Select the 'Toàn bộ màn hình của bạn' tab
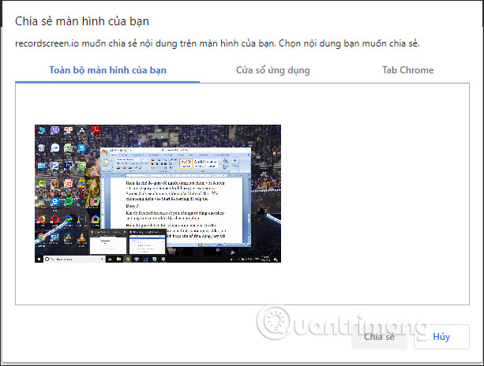The width and height of the screenshot is (484, 366). pos(107,70)
